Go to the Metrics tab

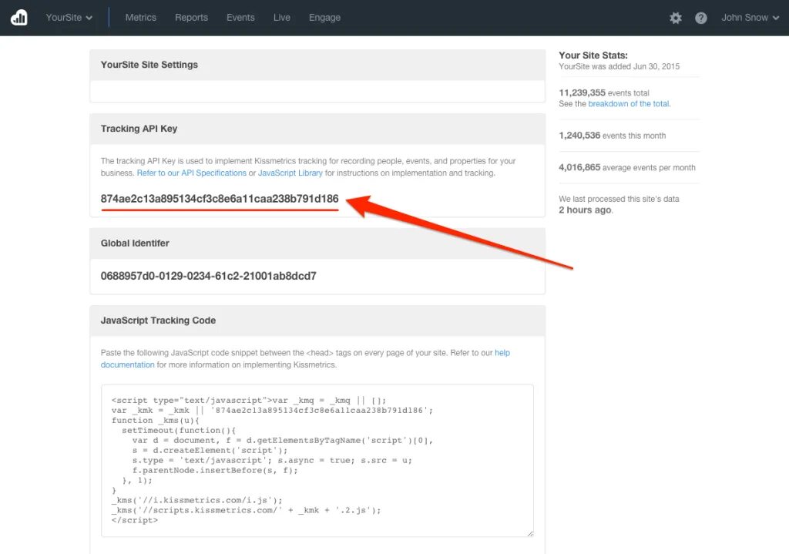140,18
